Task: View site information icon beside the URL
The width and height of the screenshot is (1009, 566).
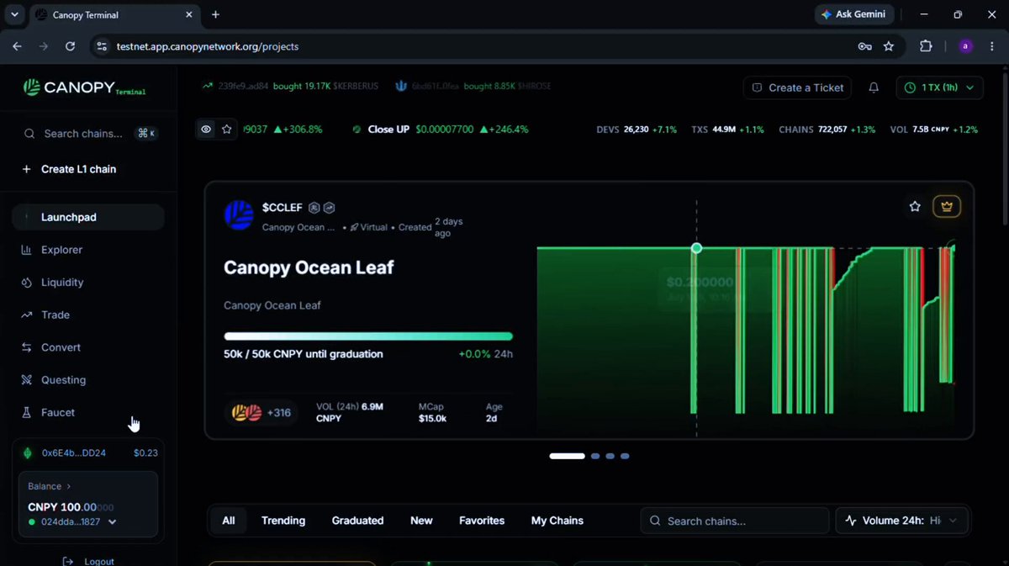Action: pyautogui.click(x=102, y=46)
